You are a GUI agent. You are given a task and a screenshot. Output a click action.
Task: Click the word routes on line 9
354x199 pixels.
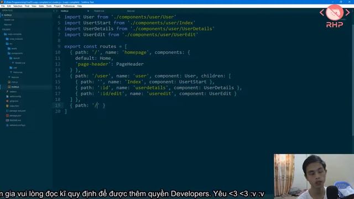coord(108,46)
